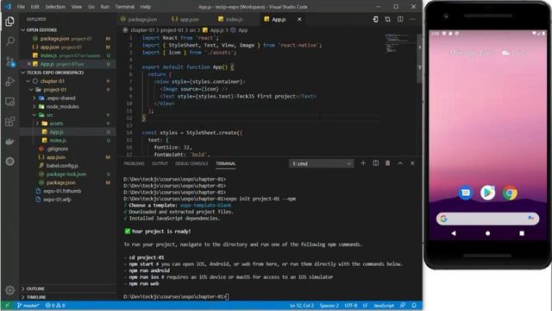Image resolution: width=552 pixels, height=311 pixels.
Task: Tap the Chrome app on the Android emulator
Action: tap(510, 193)
